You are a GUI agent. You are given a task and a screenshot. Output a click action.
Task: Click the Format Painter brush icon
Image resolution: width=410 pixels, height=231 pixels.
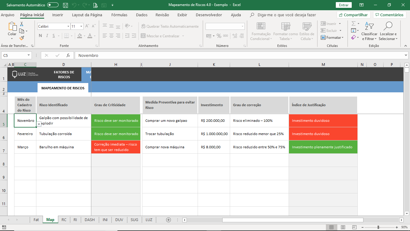point(22,38)
